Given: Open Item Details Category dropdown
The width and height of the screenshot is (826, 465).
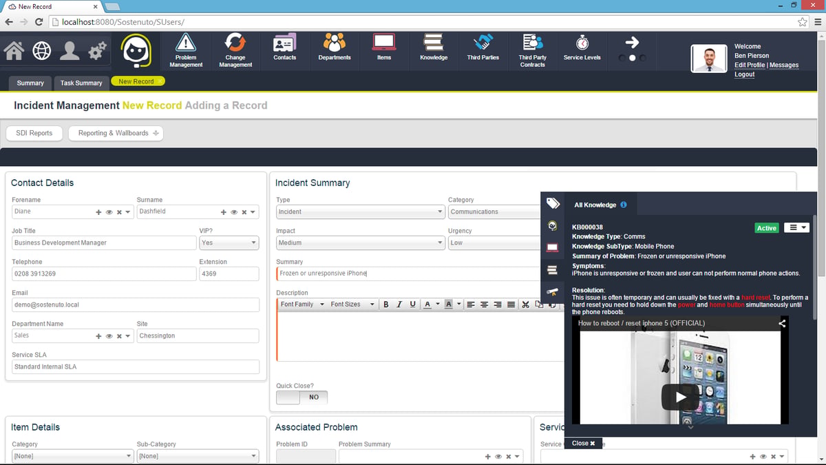Looking at the screenshot, I should pos(73,456).
